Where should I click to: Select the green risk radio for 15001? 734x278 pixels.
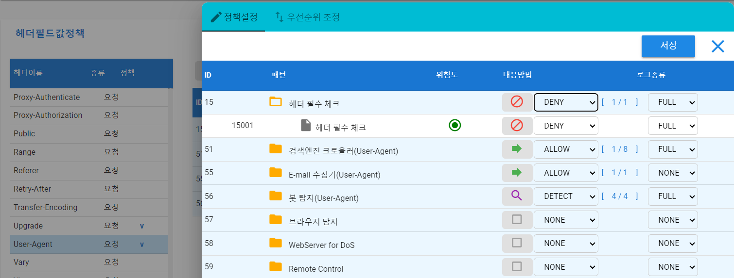454,126
